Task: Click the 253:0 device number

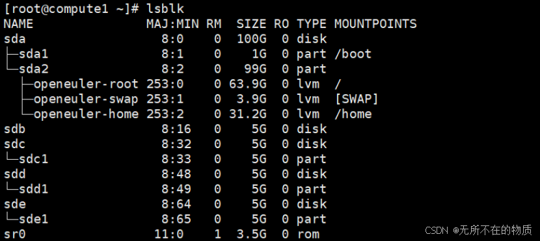Action: [165, 84]
